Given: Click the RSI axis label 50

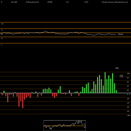Looking at the screenshot, I should click(2, 34).
